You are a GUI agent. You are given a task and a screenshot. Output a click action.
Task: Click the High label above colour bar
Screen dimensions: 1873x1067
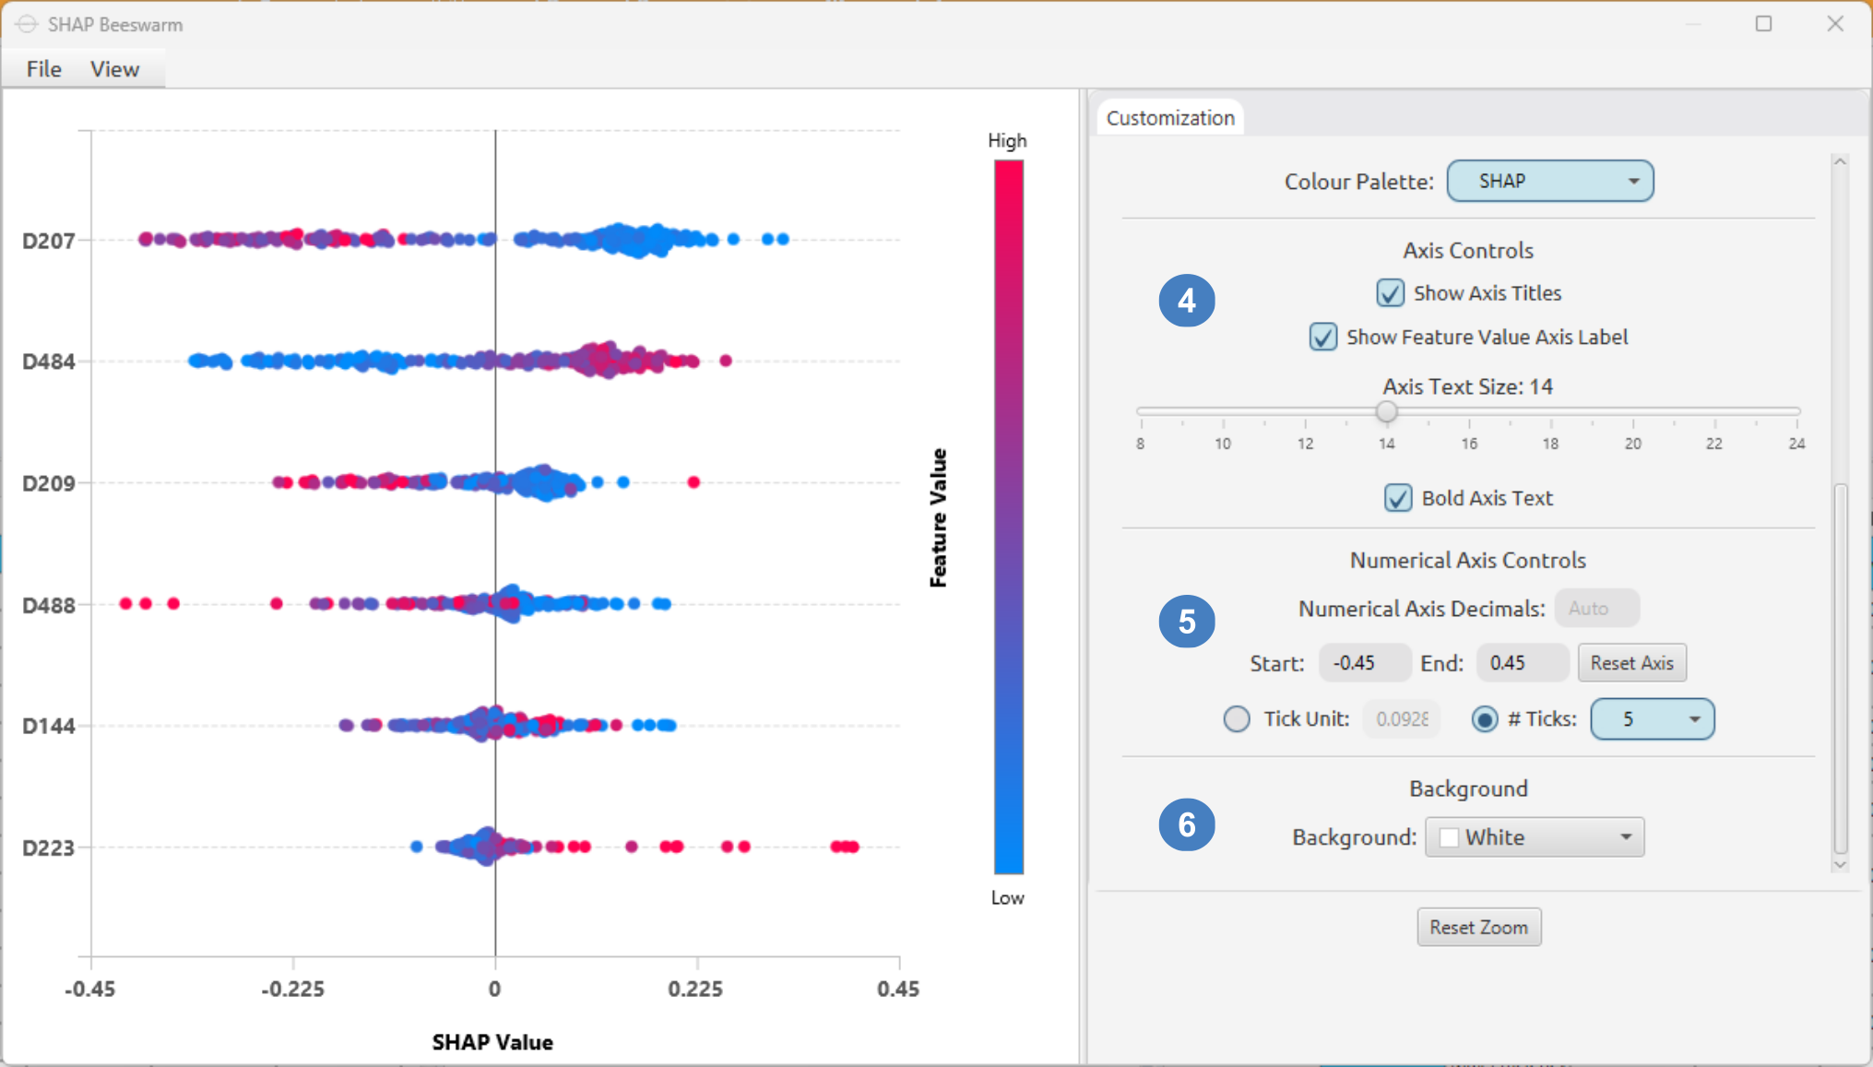click(x=1007, y=140)
